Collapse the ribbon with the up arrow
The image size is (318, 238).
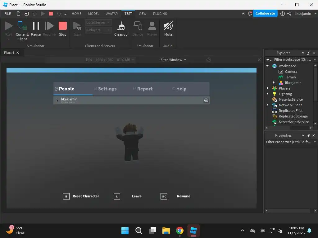coord(243,14)
